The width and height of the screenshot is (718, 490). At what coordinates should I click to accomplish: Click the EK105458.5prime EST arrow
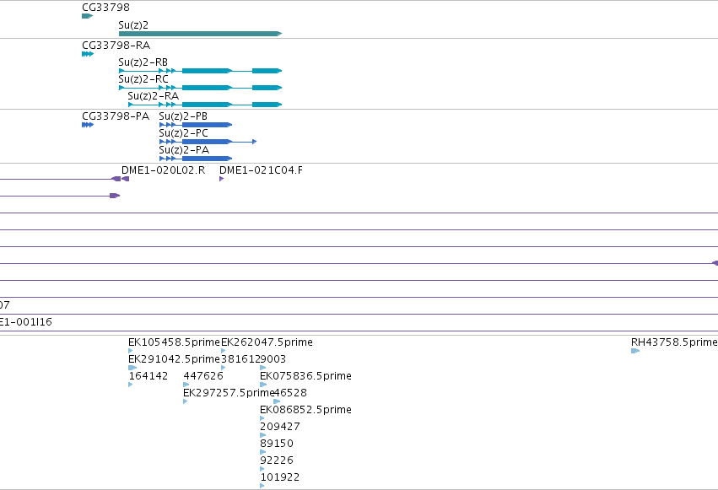(x=131, y=351)
